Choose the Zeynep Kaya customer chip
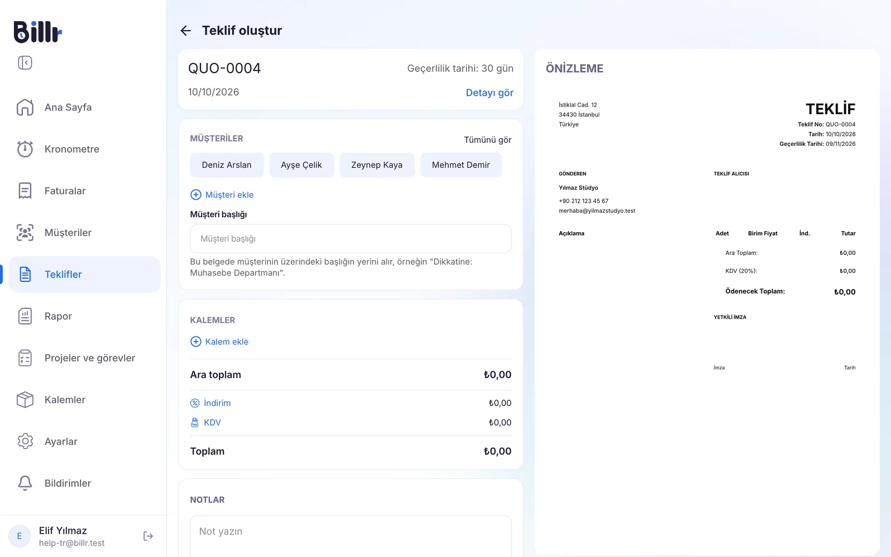 pyautogui.click(x=377, y=165)
